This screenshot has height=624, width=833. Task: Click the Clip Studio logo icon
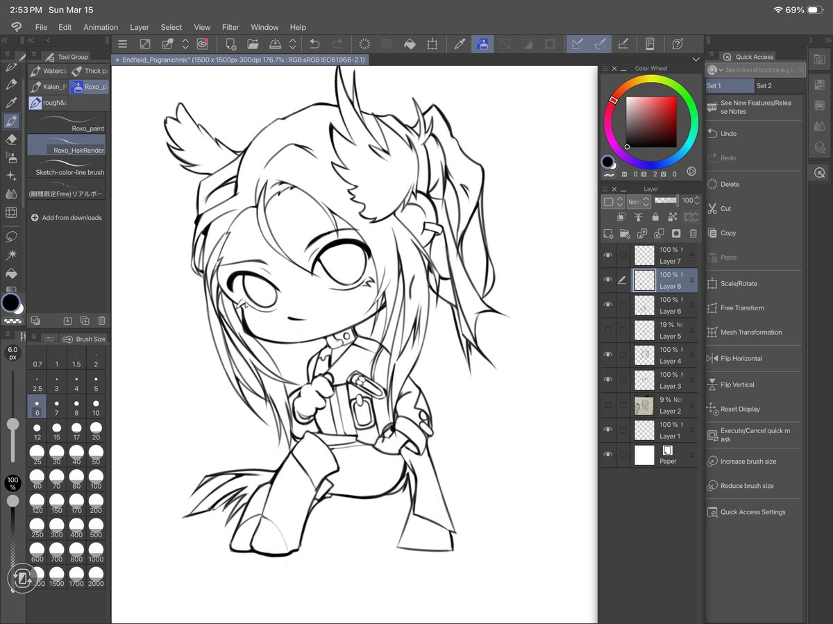coord(15,26)
